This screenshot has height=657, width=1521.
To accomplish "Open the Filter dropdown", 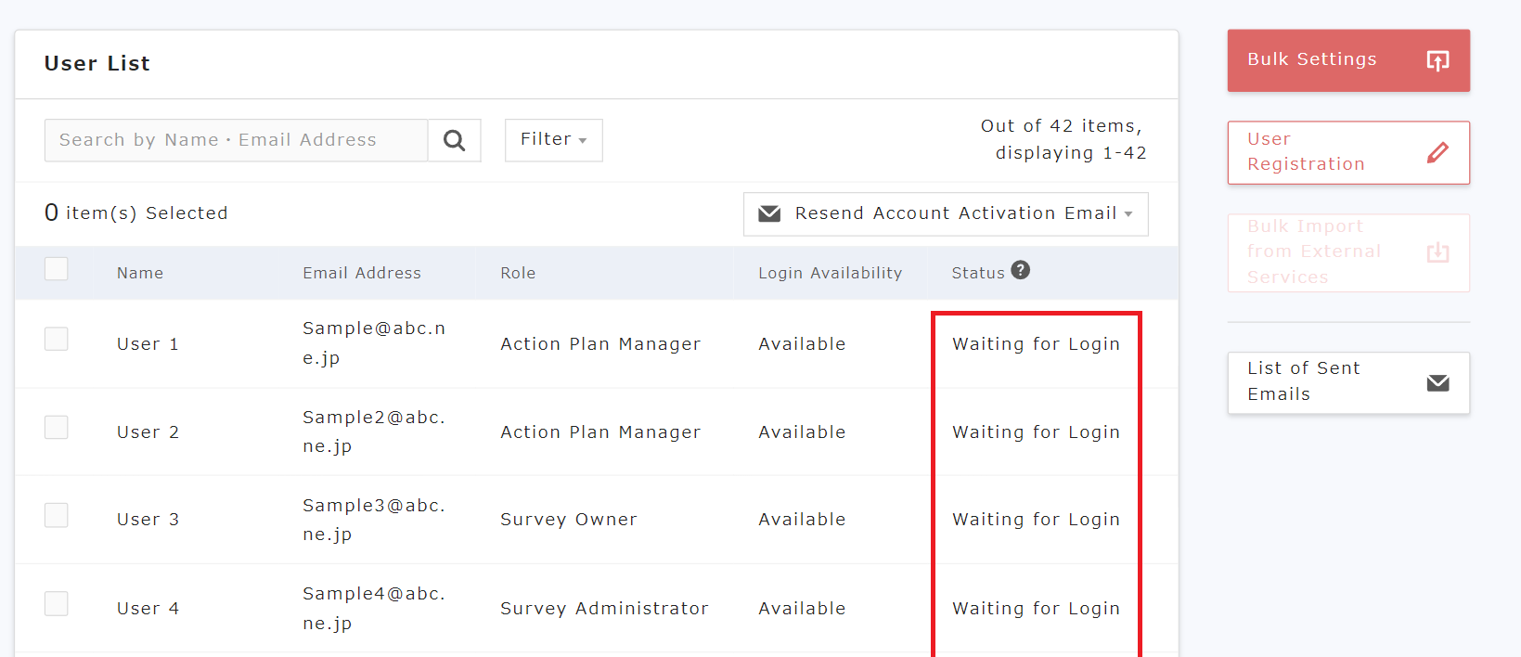I will tap(553, 140).
